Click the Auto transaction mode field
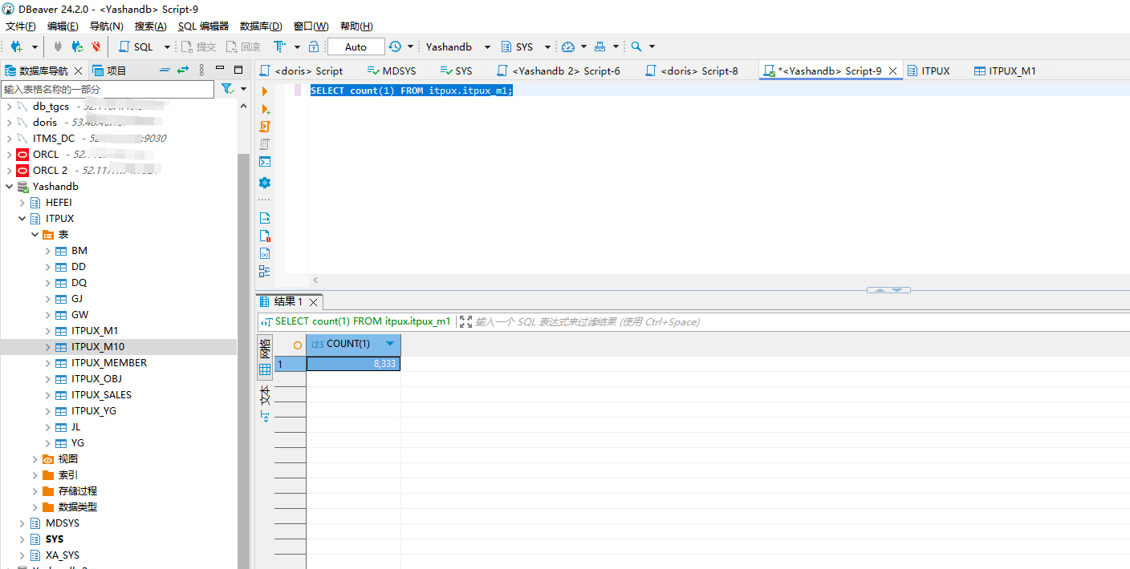Screen dimensions: 1130x569 click(x=356, y=46)
